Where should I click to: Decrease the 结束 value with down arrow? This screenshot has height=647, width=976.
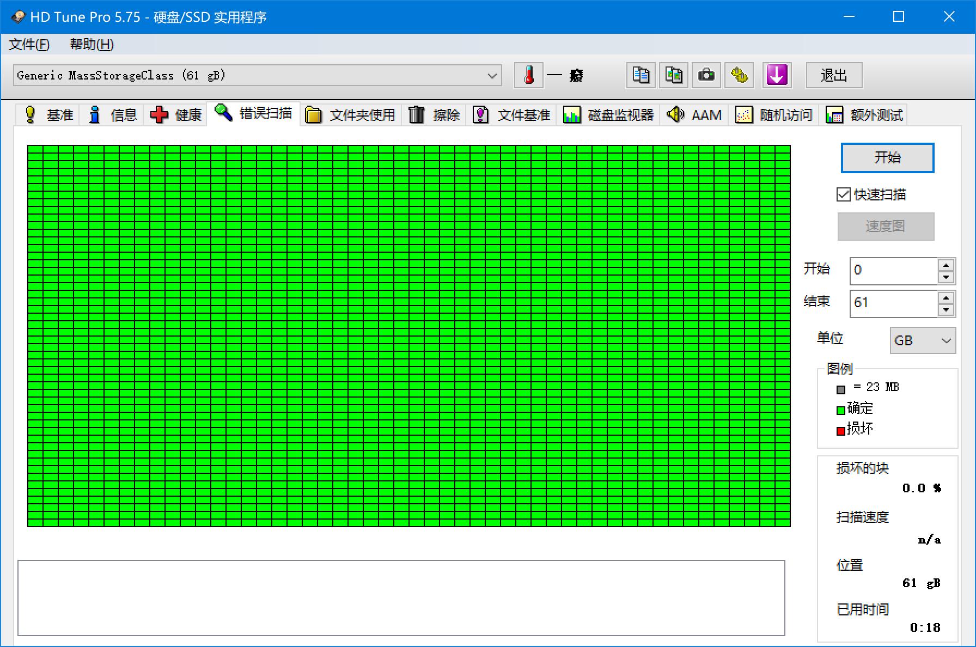click(946, 310)
